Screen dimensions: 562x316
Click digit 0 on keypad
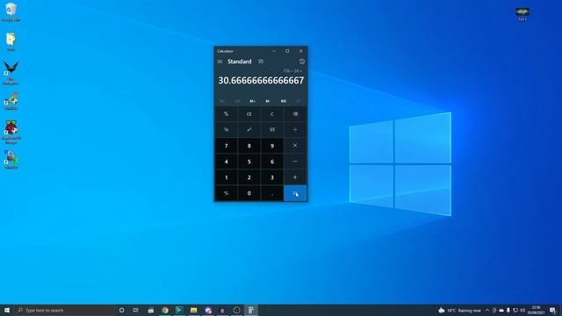click(x=249, y=193)
